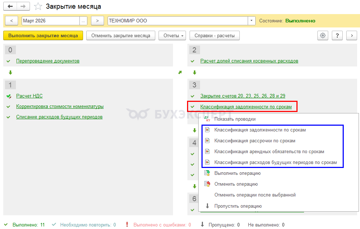This screenshot has height=229, width=360.
Task: Open the Расчет НДС operation link
Action: point(29,96)
